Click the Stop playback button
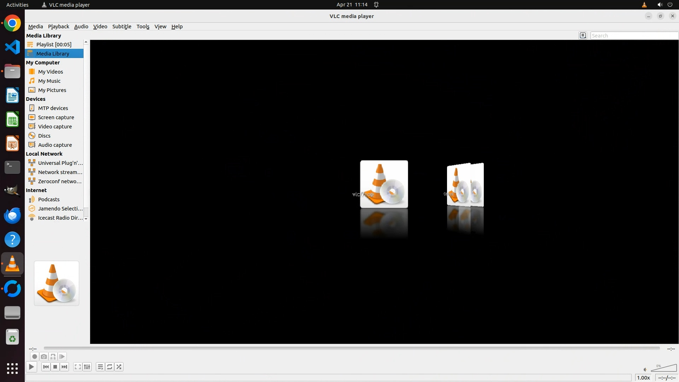 click(55, 367)
